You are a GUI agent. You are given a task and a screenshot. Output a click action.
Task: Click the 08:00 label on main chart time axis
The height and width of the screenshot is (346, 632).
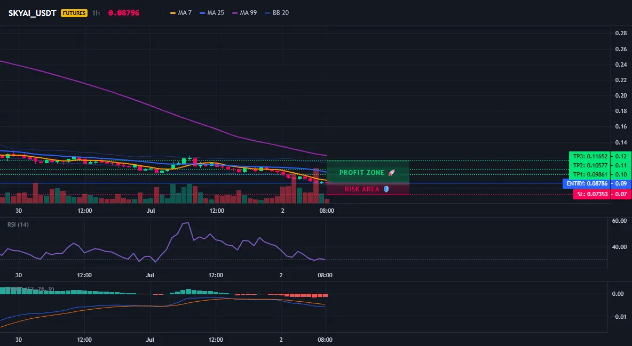(327, 211)
